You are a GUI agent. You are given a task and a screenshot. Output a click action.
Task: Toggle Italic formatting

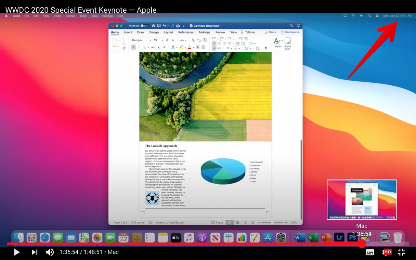pyautogui.click(x=139, y=47)
